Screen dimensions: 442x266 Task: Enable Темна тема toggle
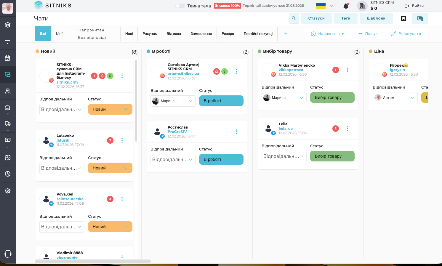[180, 5]
